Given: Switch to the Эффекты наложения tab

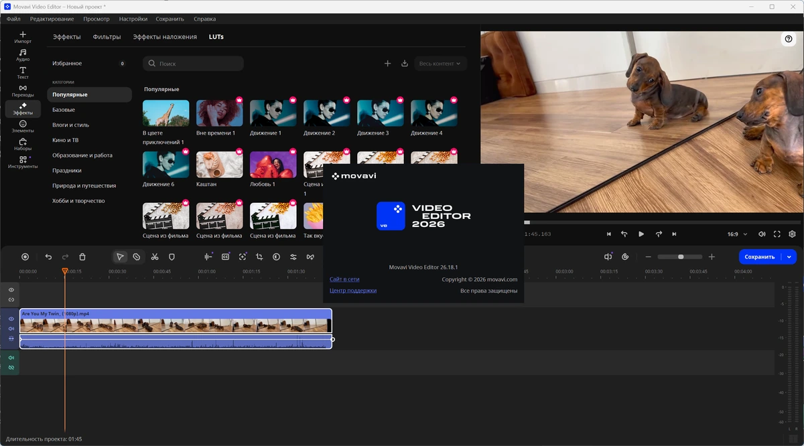Looking at the screenshot, I should click(165, 37).
